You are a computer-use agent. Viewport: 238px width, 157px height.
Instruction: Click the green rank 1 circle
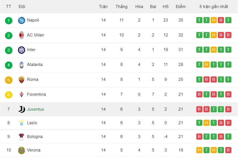click(x=9, y=21)
